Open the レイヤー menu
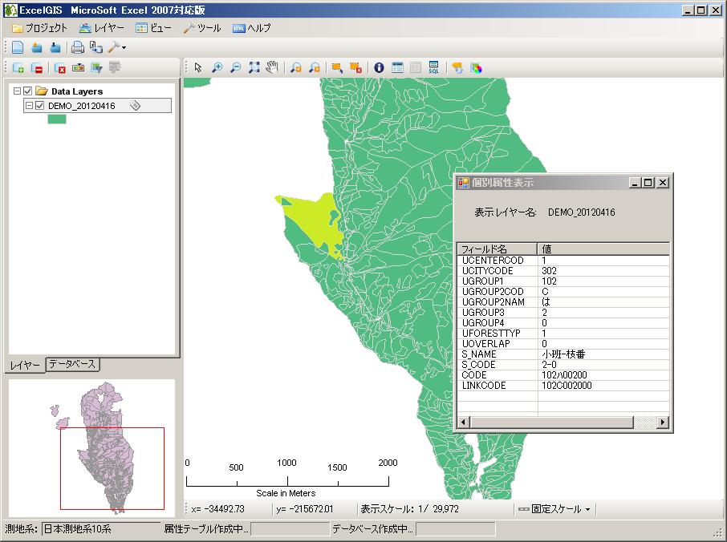This screenshot has width=727, height=542. 102,28
